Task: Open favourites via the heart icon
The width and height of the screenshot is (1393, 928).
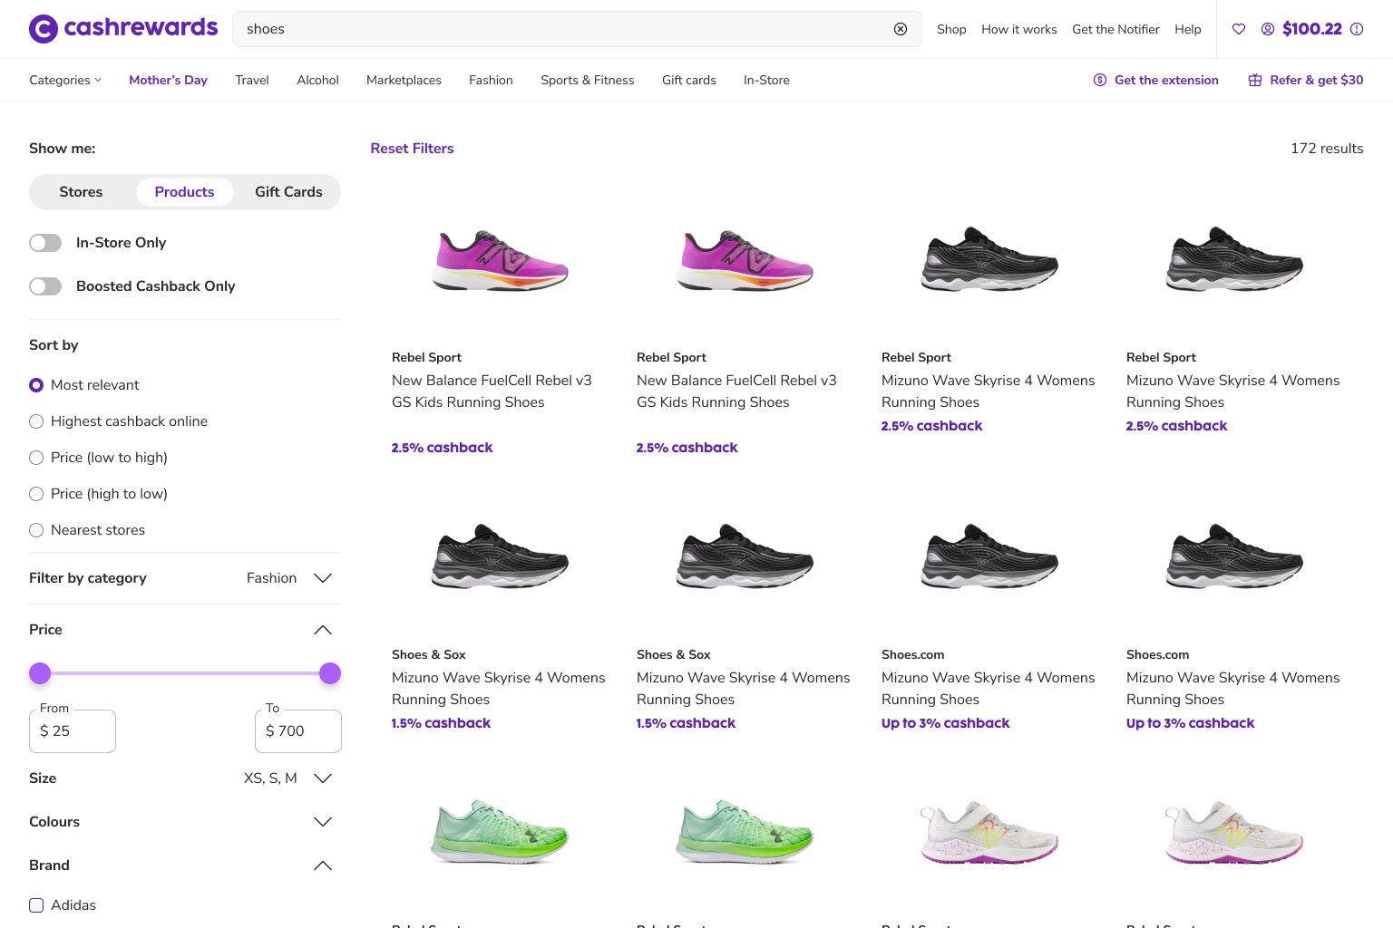Action: coord(1239,29)
